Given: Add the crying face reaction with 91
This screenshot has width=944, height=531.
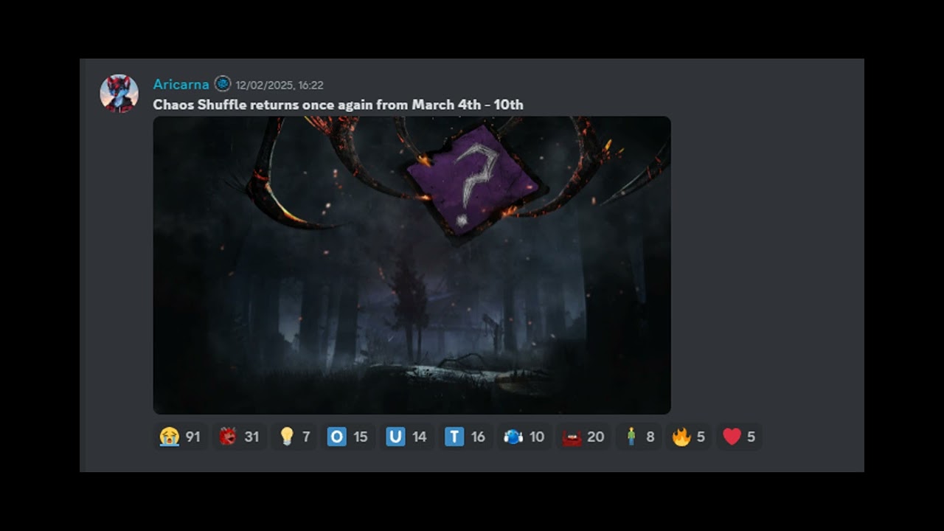Looking at the screenshot, I should pyautogui.click(x=180, y=437).
